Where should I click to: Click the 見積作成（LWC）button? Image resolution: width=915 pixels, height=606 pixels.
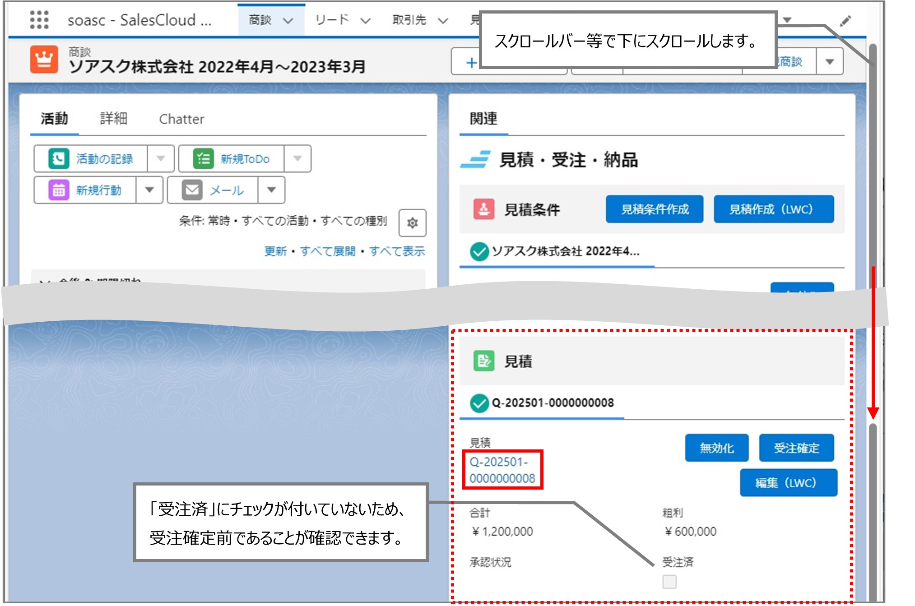point(774,209)
